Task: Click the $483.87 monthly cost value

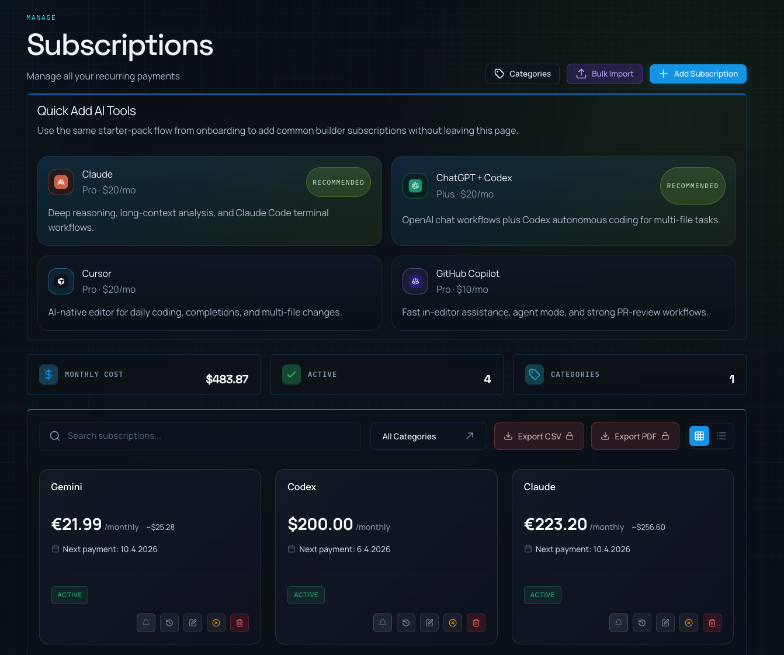Action: click(x=227, y=379)
